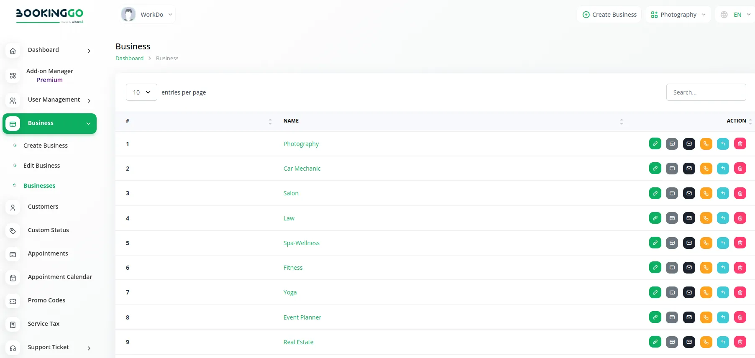Click the gray card icon for Photography row
The image size is (755, 358).
(672, 144)
